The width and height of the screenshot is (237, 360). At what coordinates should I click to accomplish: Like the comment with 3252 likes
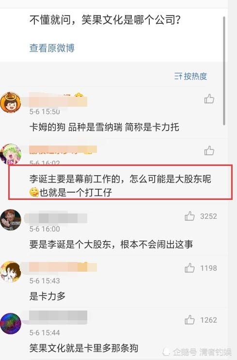pyautogui.click(x=190, y=216)
